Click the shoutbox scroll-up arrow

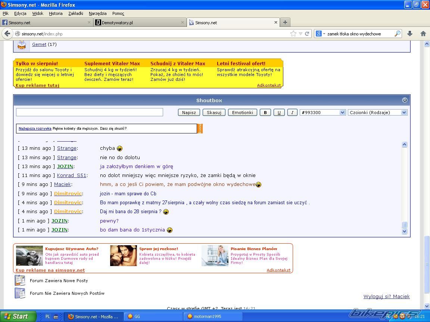click(404, 145)
